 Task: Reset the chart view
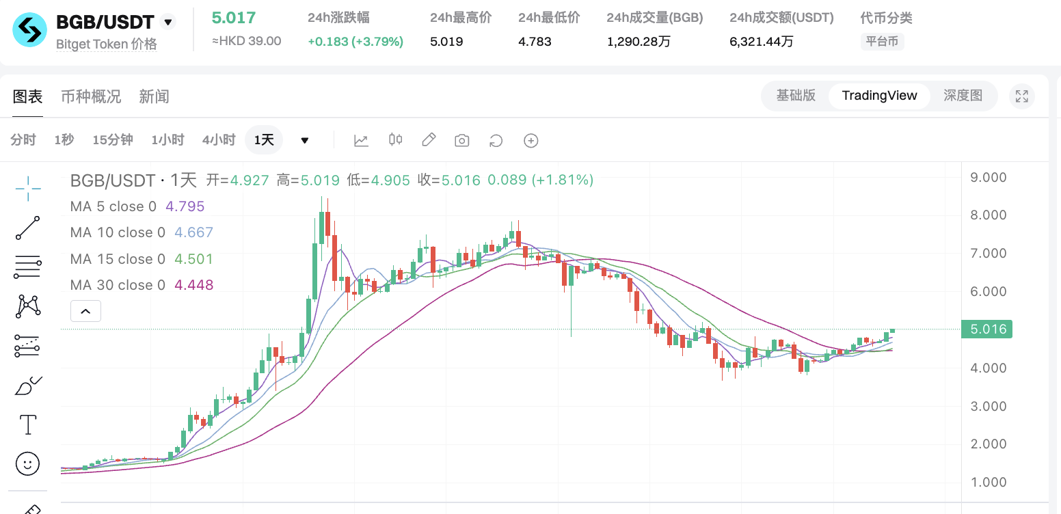[496, 139]
